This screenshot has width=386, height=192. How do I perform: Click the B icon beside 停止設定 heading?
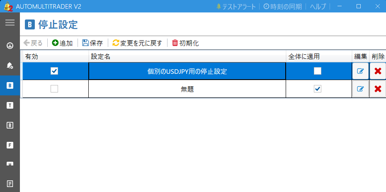(30, 24)
